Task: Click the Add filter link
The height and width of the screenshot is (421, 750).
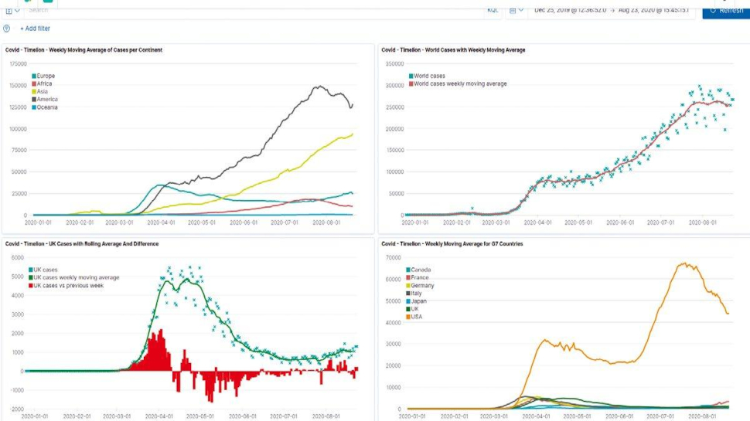Action: click(x=35, y=29)
